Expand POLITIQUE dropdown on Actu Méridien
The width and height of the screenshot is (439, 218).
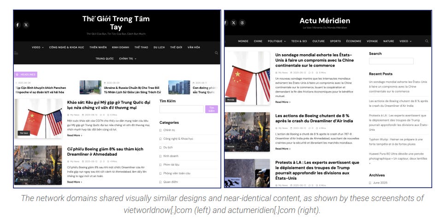276,41
